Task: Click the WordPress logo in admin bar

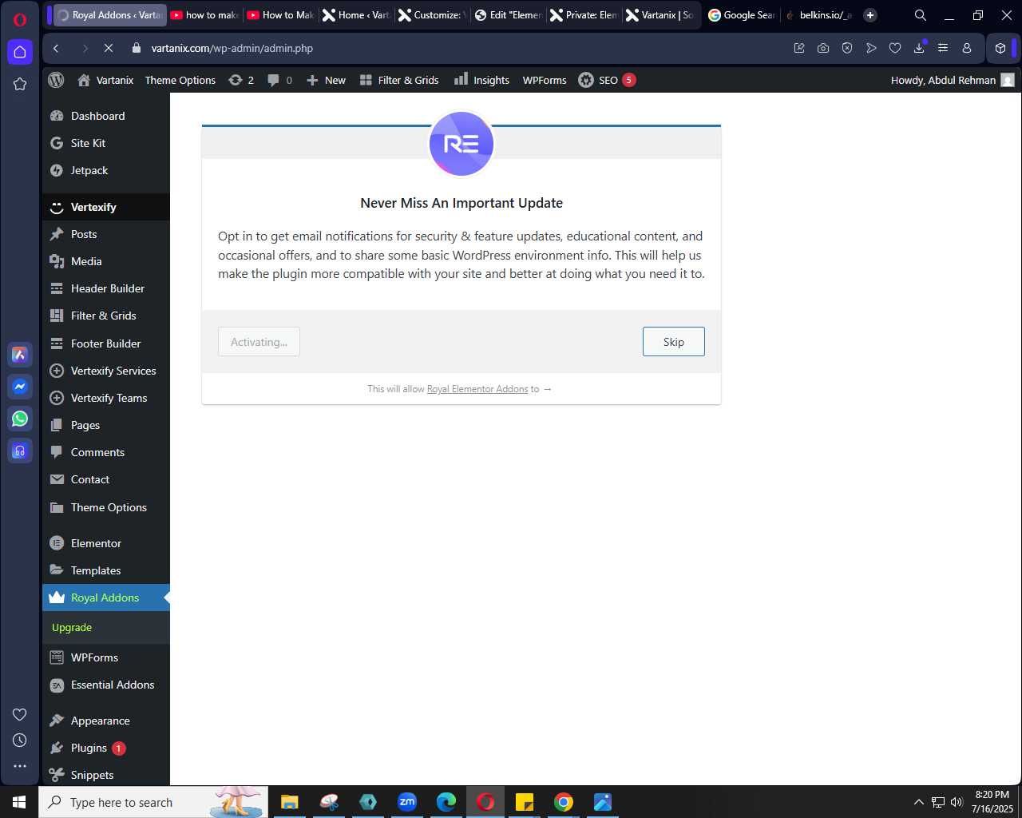Action: 56,80
